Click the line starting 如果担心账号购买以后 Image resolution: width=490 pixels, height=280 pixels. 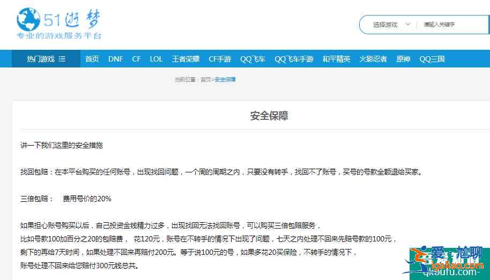[x=170, y=225]
